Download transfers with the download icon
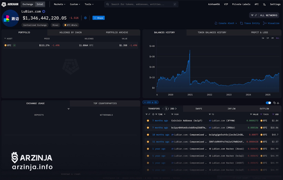 278,103
